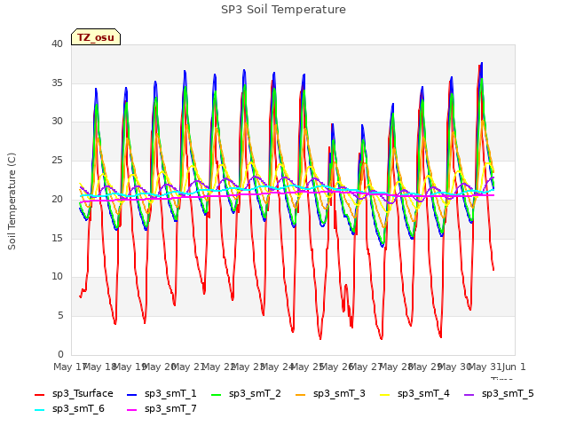The height and width of the screenshot is (426, 568).
Task: Click the 25 y-axis tick label
Action: pyautogui.click(x=57, y=160)
